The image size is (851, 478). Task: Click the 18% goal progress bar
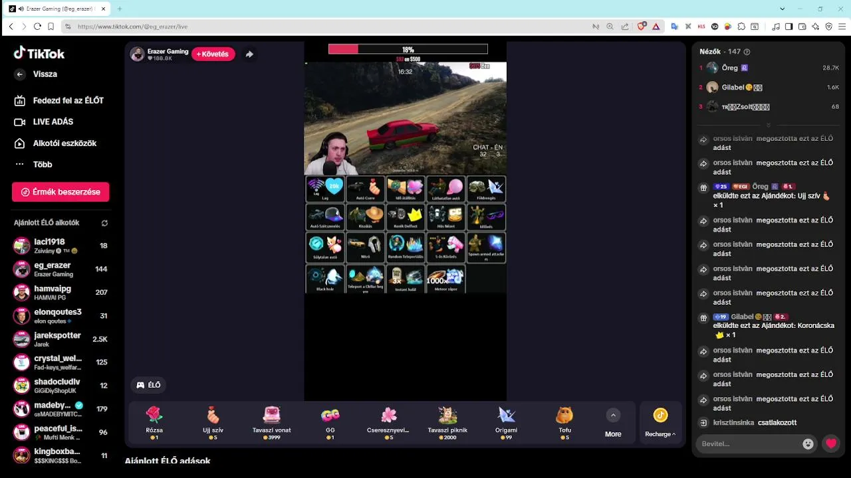point(408,49)
